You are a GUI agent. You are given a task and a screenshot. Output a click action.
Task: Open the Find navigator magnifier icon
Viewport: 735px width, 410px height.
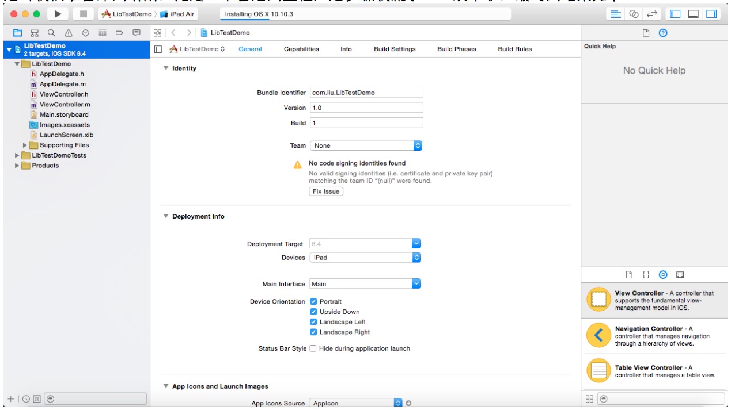tap(52, 33)
